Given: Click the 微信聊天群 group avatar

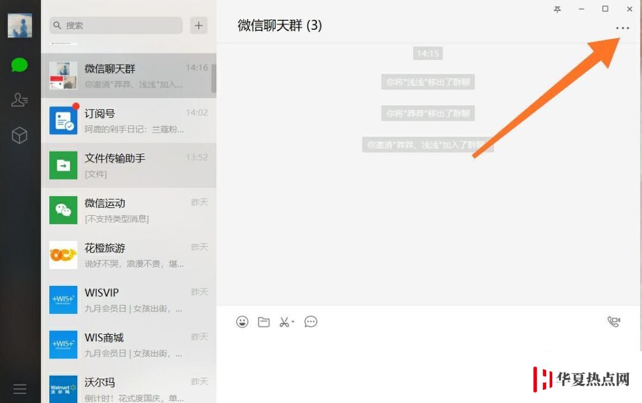Looking at the screenshot, I should click(x=64, y=75).
